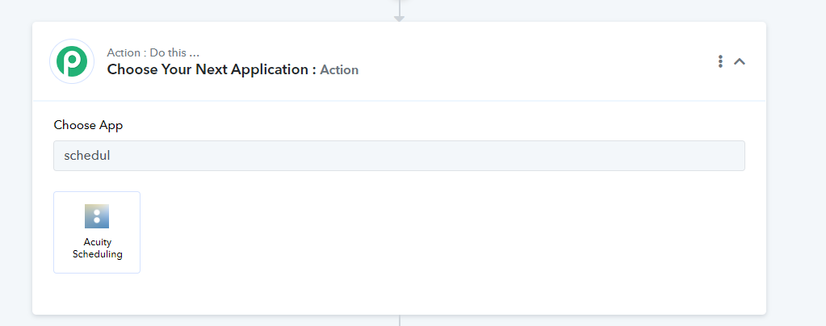Focus the Choose App search field
826x326 pixels.
coord(400,156)
